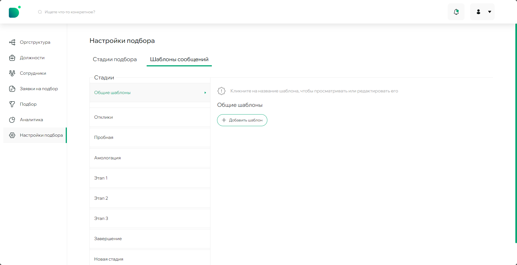Click the Общие шаблоны heading on right
The width and height of the screenshot is (517, 265).
tap(240, 105)
